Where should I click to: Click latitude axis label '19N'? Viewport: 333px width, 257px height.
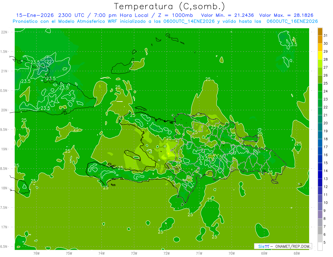[x=5, y=149]
